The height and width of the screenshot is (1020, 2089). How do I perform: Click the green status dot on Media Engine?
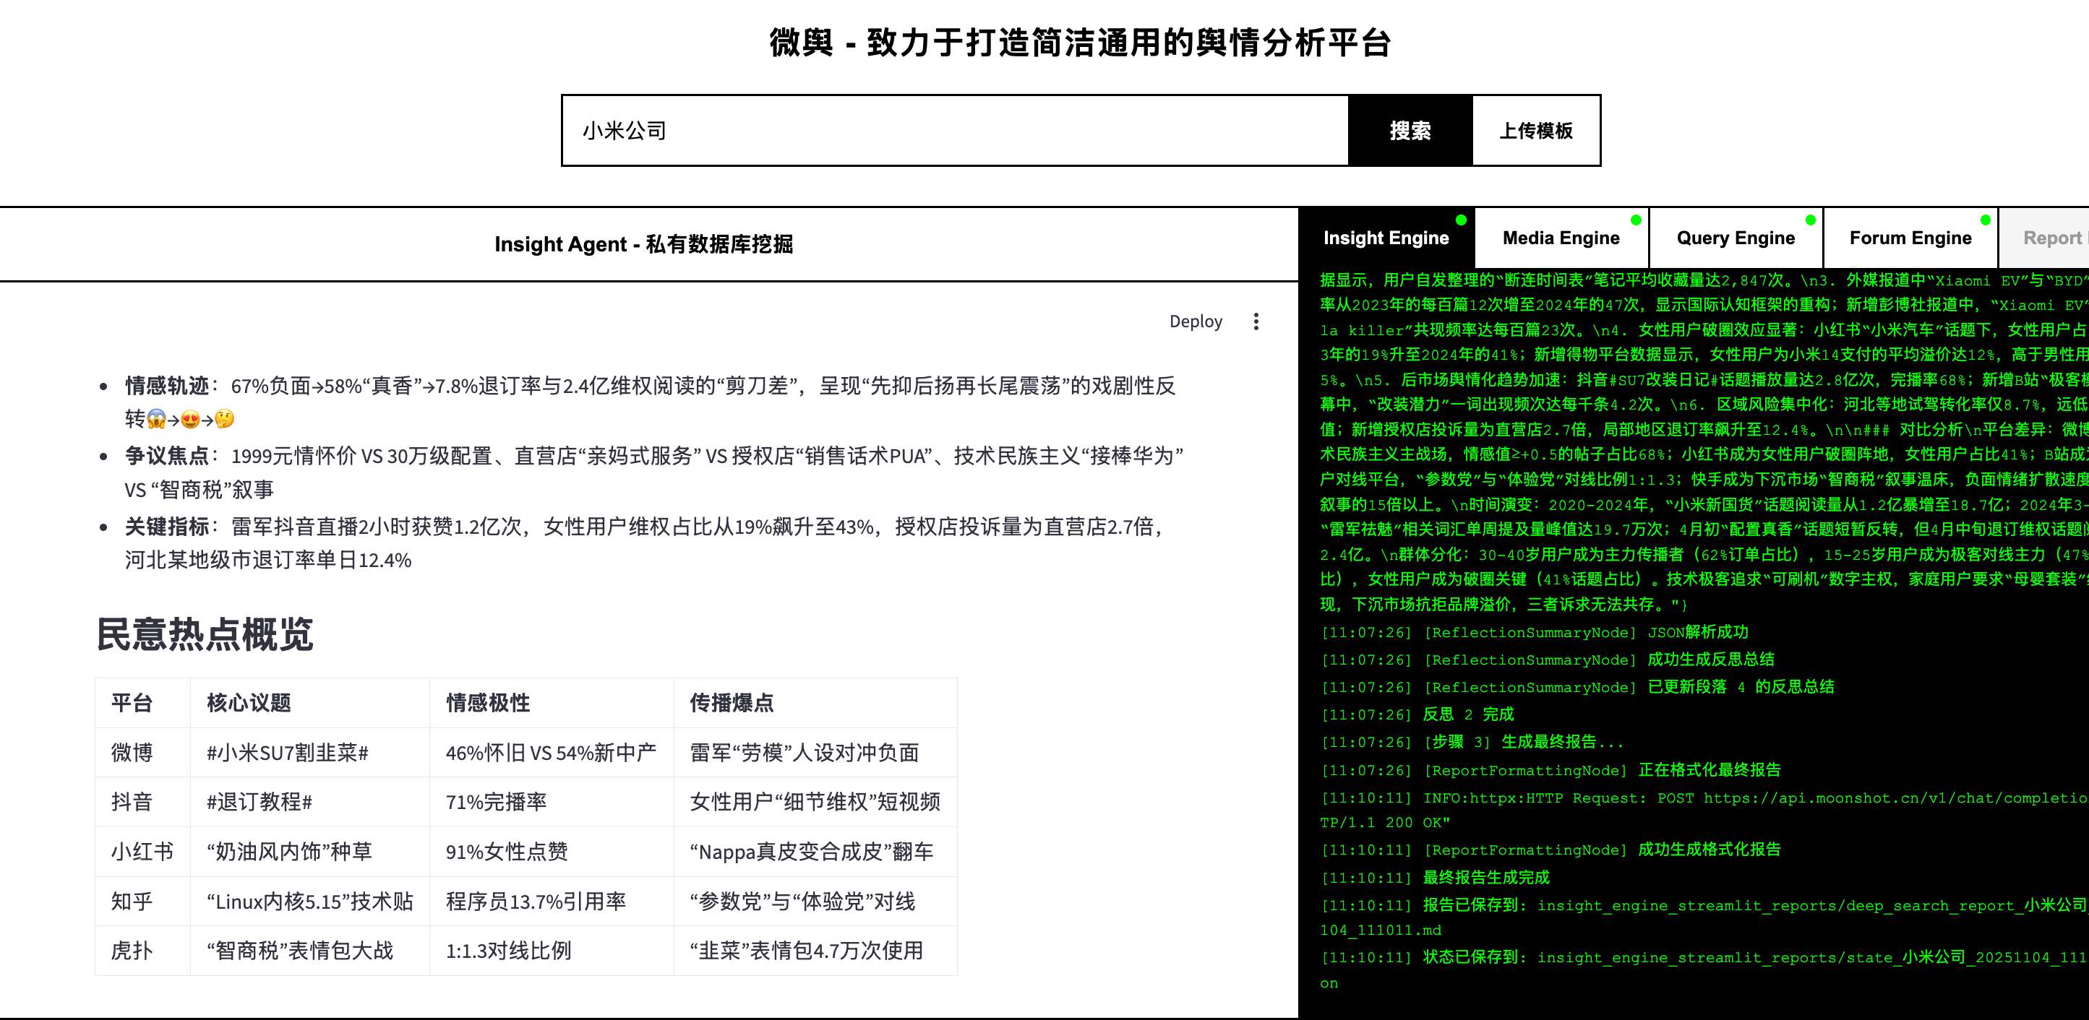point(1636,219)
